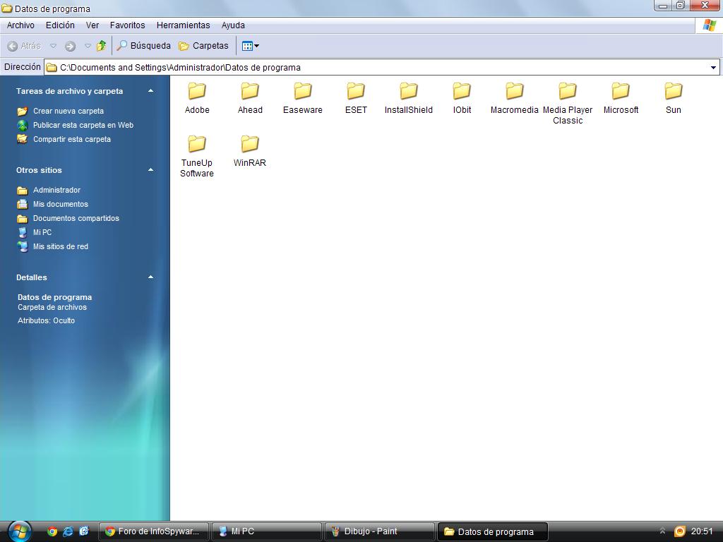Open the Media Player Classic folder

coord(567,103)
